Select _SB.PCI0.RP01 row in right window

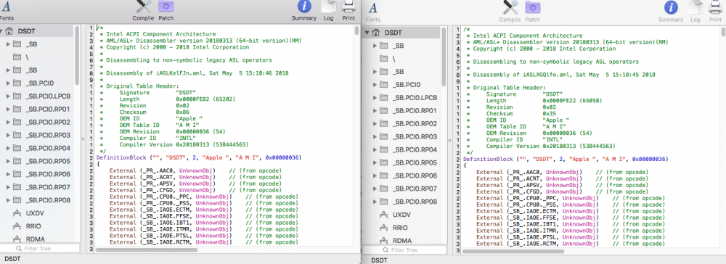[x=401, y=111]
